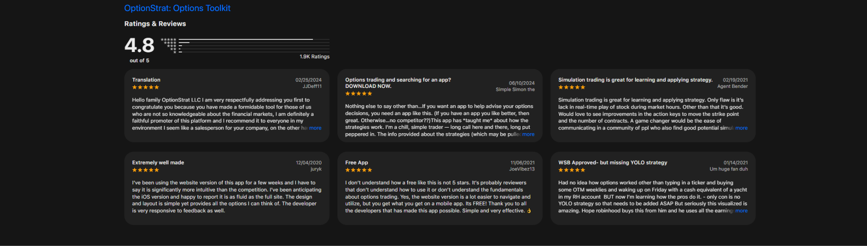Expand the Translation review with more
867x246 pixels.
(x=315, y=128)
